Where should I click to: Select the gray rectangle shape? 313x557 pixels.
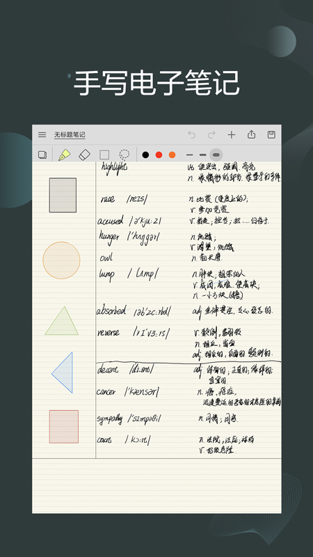63,195
